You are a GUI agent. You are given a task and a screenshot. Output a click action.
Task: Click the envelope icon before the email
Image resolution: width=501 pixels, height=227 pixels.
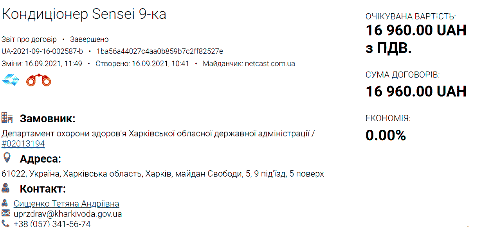5,213
